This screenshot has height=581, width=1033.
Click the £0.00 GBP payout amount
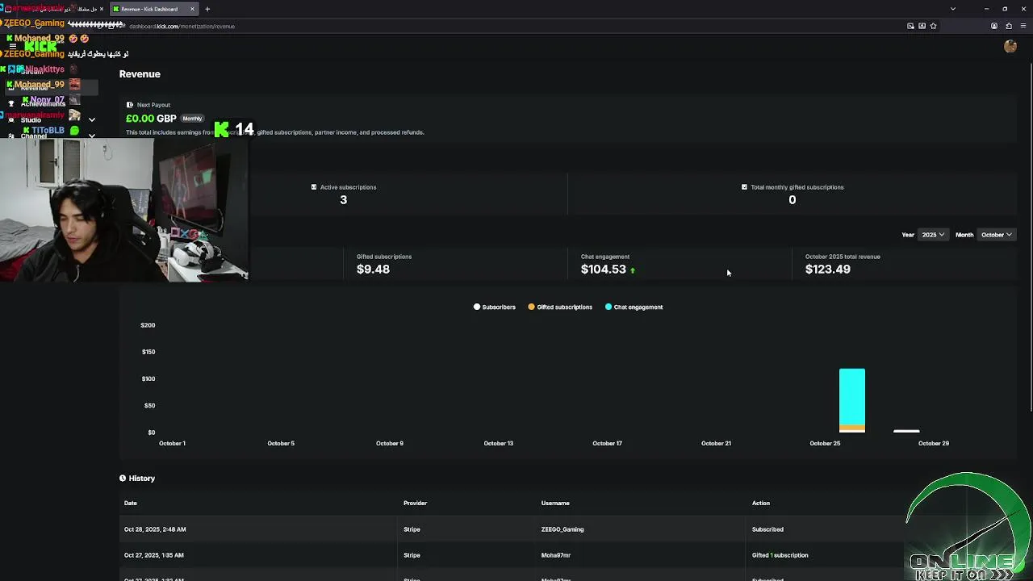151,119
